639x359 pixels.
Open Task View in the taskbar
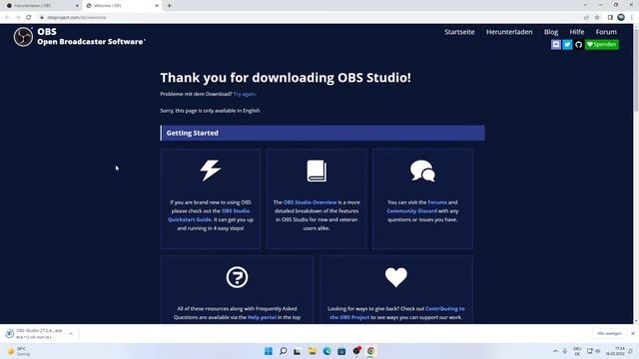click(298, 351)
